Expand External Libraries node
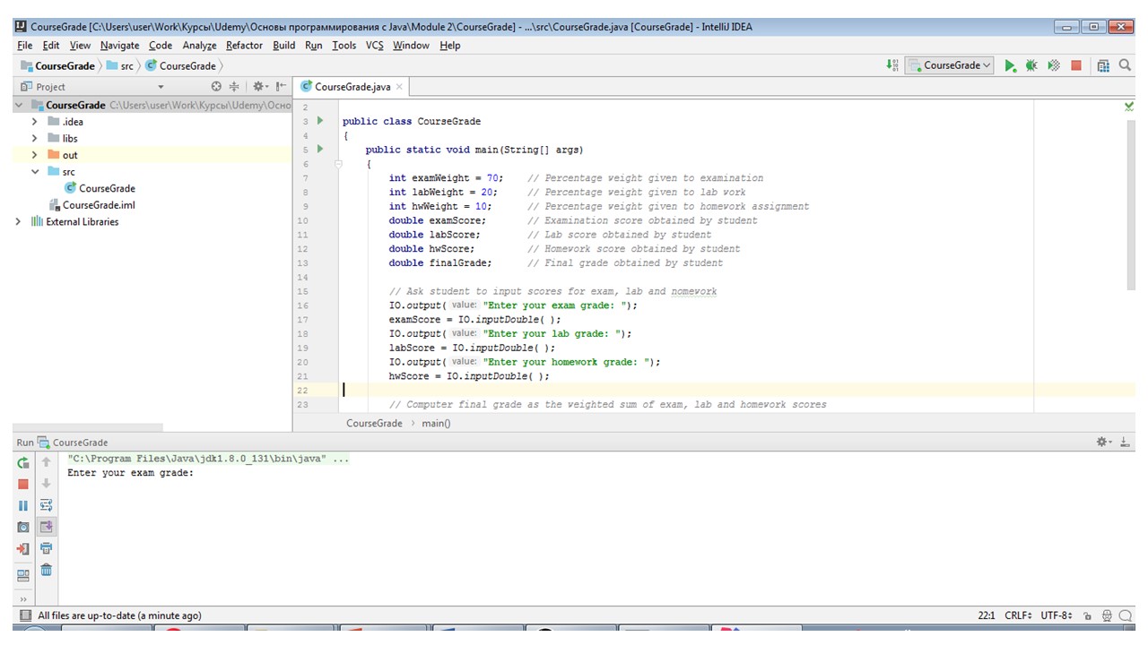 [x=18, y=221]
